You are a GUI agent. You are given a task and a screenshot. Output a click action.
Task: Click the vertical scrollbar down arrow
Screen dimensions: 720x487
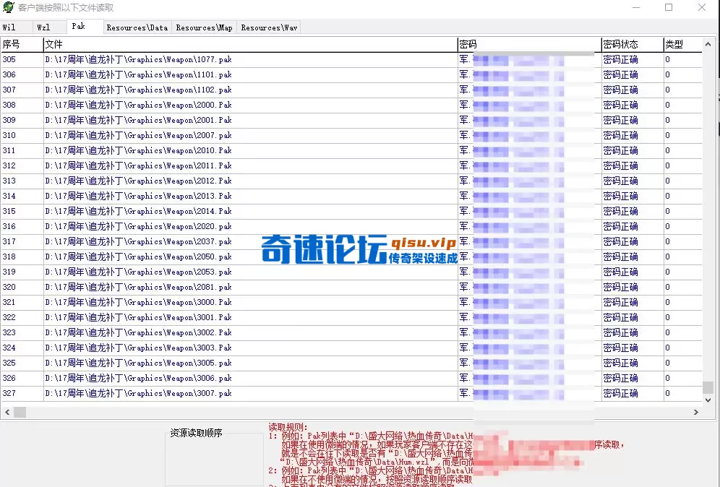tap(709, 399)
